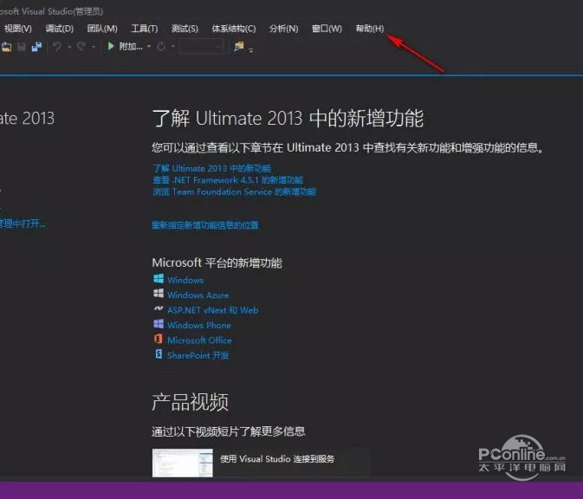
Task: Open link 查看 .NET Framework 4.5.1 的新增功能
Action: click(x=228, y=180)
